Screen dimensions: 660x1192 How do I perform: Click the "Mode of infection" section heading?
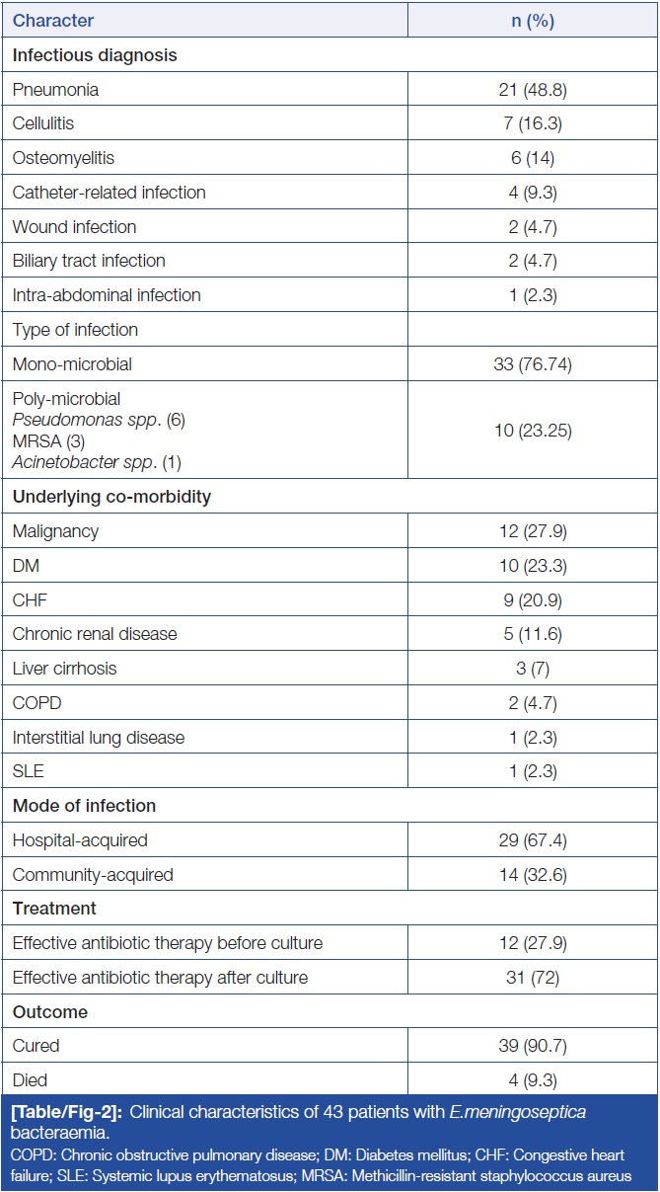coord(84,806)
